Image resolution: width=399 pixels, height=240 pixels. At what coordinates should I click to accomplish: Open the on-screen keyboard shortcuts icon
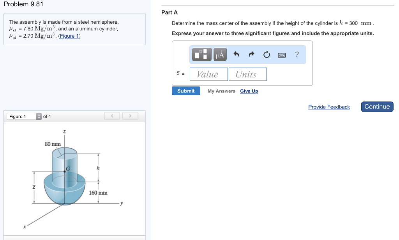pyautogui.click(x=282, y=54)
